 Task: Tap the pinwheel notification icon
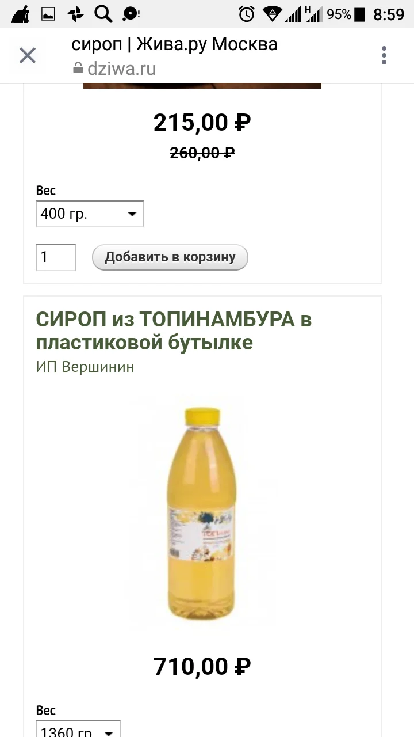click(76, 14)
